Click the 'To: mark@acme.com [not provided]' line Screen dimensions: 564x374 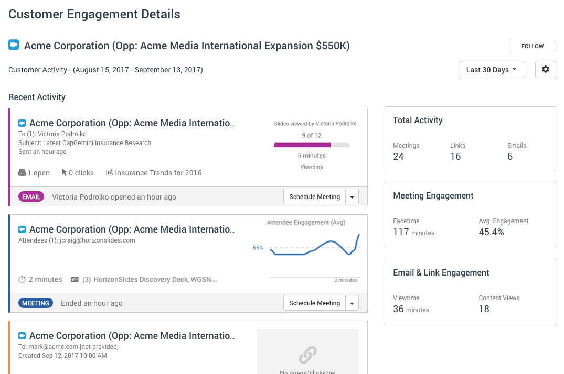(x=68, y=346)
